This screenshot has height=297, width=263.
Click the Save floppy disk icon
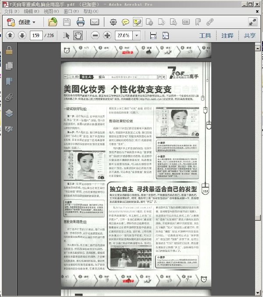(x=67, y=22)
